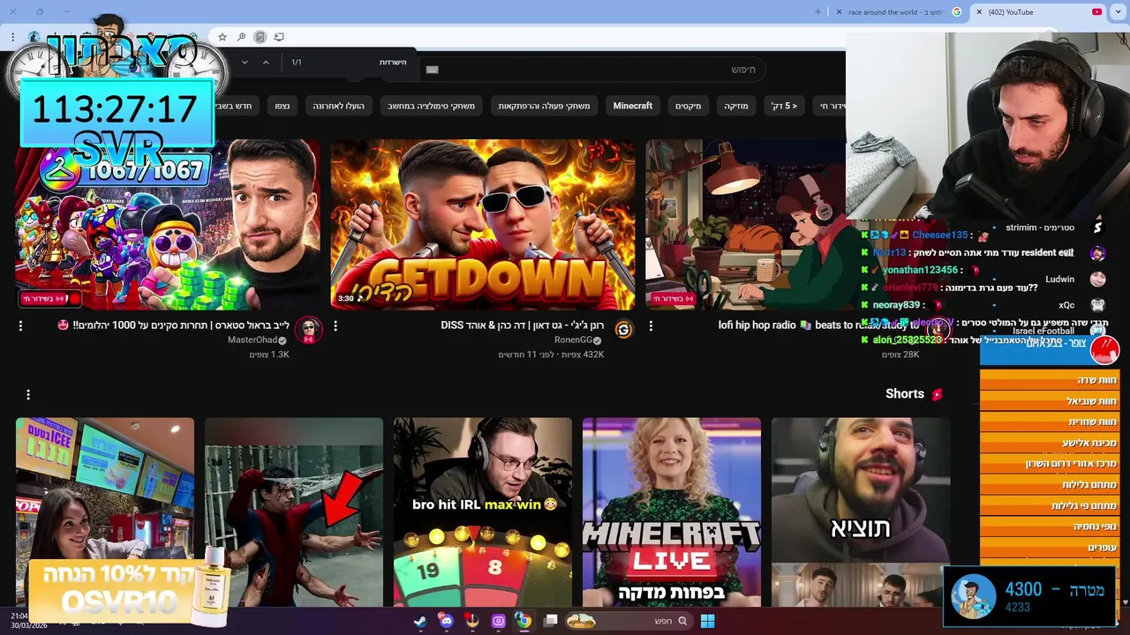The height and width of the screenshot is (635, 1130).
Task: Click the zoom magnifier icon in address bar
Action: coord(241,37)
